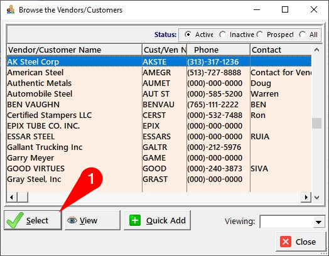Viewport: 329px width, 256px height.
Task: Click phone number (313)-317-1236
Action: tap(213, 61)
